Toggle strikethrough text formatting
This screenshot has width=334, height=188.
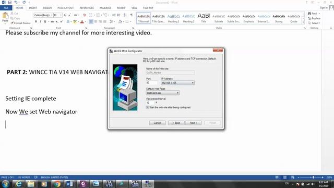(52, 21)
